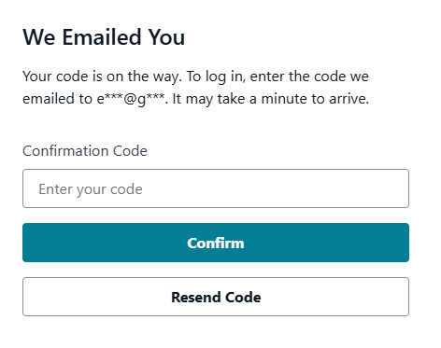Click the 'We Emailed You' heading
The width and height of the screenshot is (441, 348).
coord(104,37)
